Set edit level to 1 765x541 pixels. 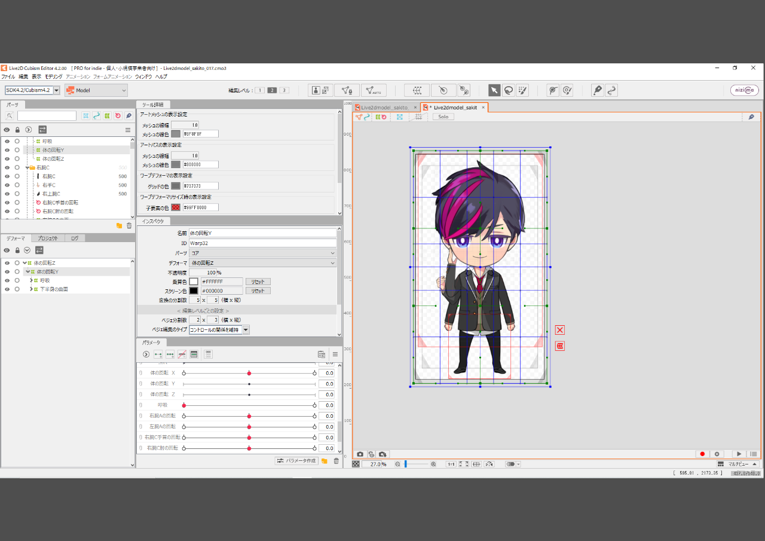(260, 90)
